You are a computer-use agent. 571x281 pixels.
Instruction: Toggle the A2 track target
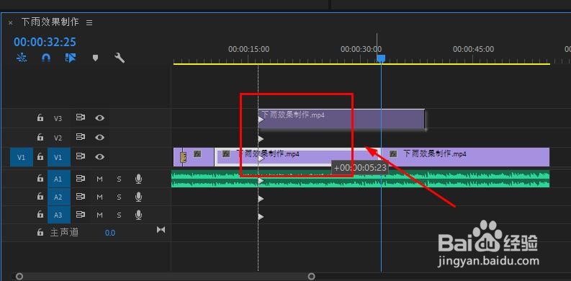(58, 197)
